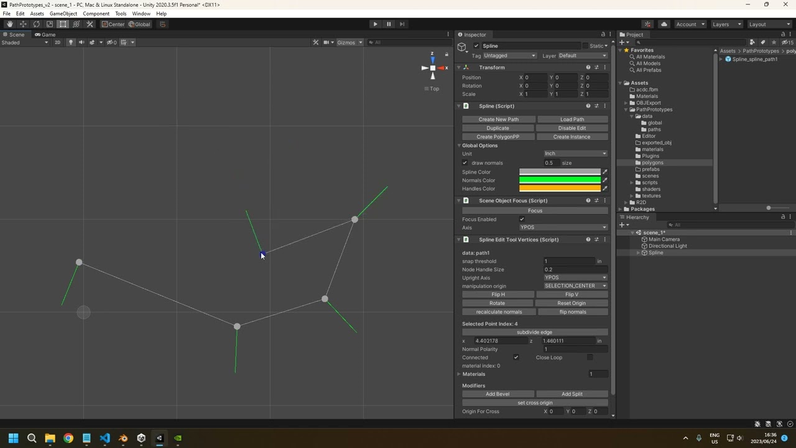
Task: Open the Component menu
Action: [x=96, y=14]
